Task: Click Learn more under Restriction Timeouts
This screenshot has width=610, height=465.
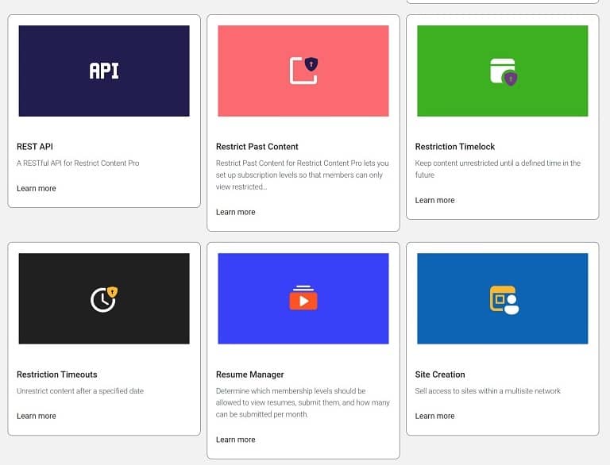Action: pos(37,416)
